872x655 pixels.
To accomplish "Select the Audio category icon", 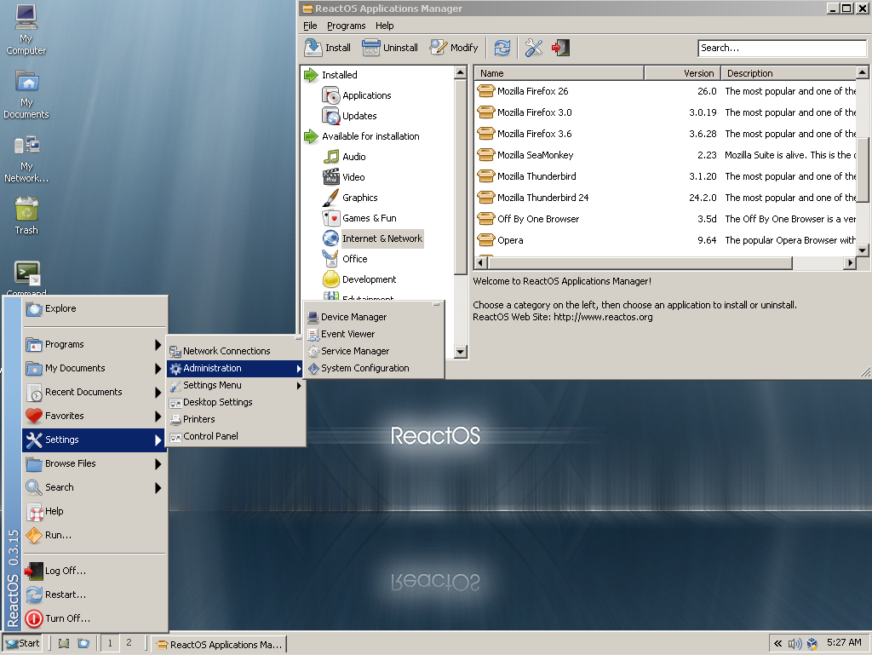I will (331, 157).
